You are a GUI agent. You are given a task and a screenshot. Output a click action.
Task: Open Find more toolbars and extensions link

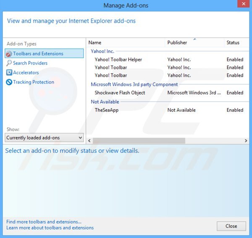(44, 222)
